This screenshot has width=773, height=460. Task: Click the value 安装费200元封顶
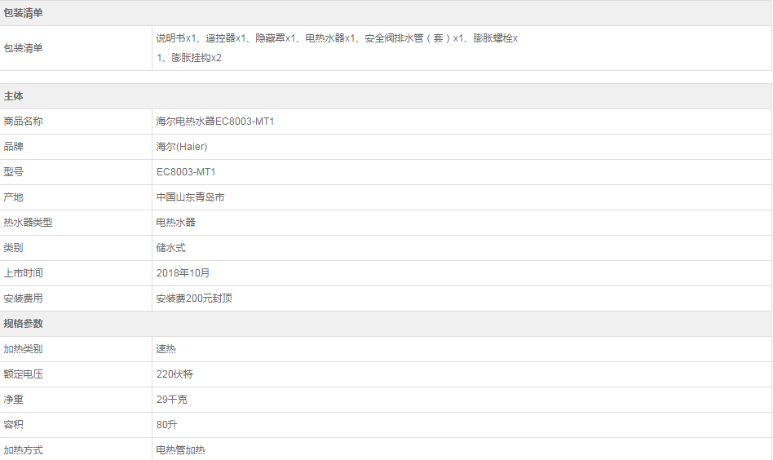point(194,299)
